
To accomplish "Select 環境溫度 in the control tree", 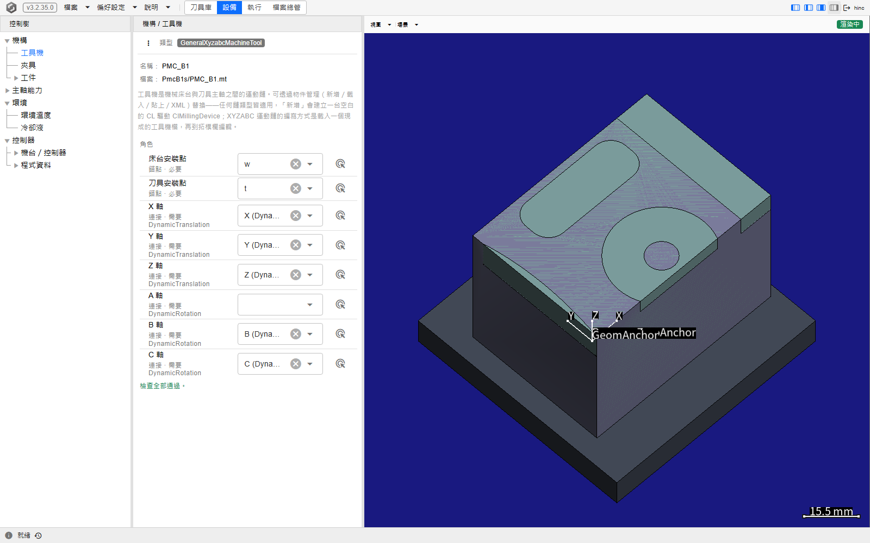I will [x=36, y=115].
